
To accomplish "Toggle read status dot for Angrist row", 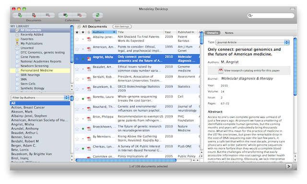I will point(83,59).
